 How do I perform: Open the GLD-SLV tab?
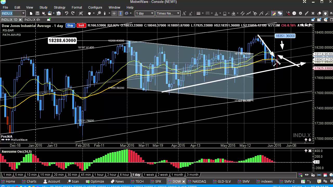click(x=222, y=182)
